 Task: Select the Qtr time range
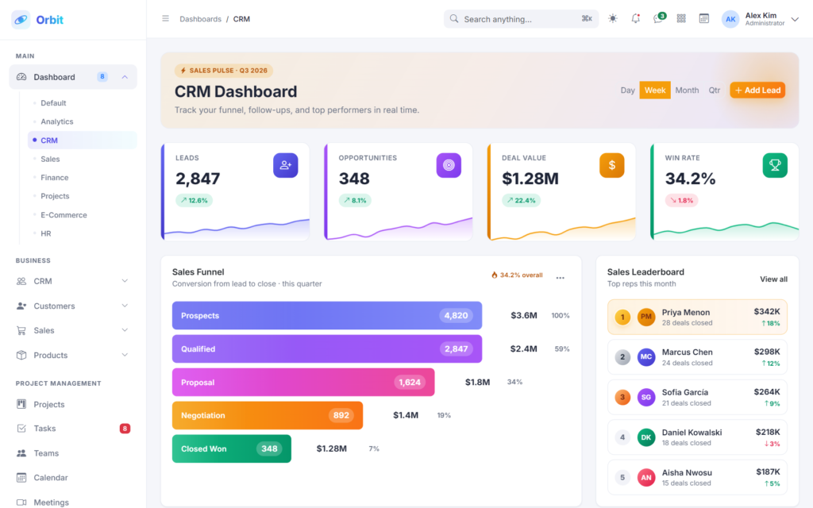tap(715, 90)
